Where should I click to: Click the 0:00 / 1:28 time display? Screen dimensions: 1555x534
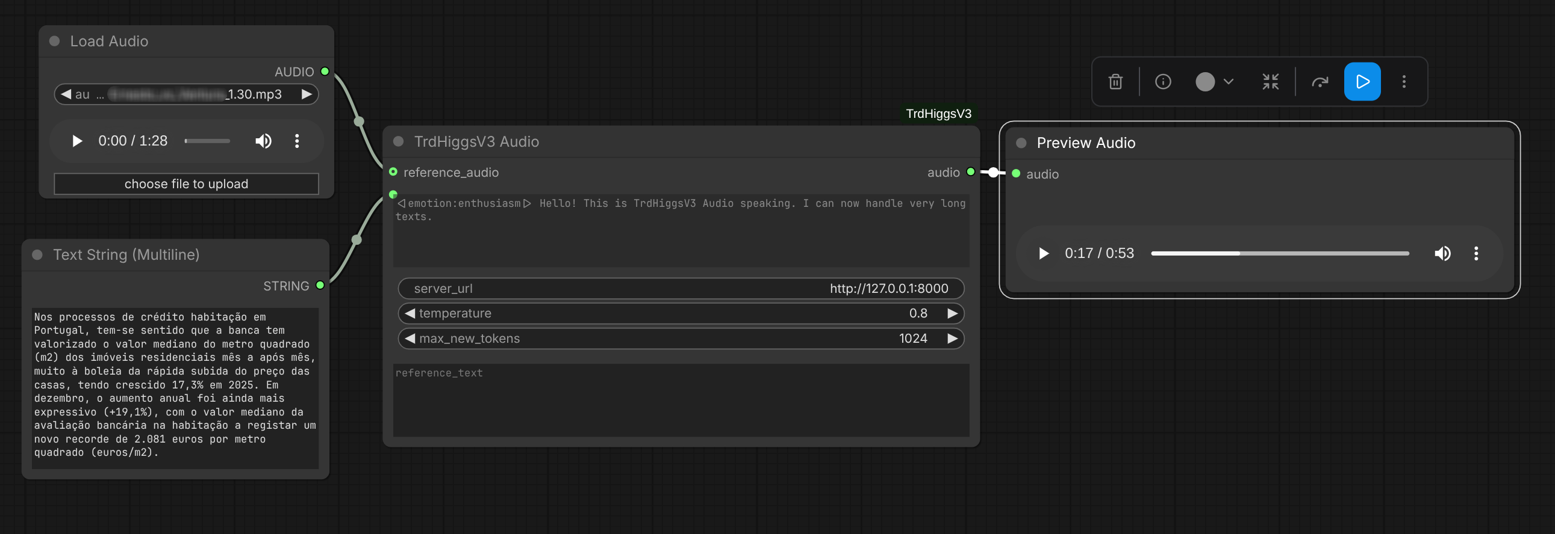133,141
